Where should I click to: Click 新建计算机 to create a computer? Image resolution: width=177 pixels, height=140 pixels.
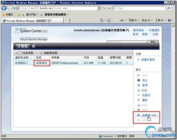point(148,60)
